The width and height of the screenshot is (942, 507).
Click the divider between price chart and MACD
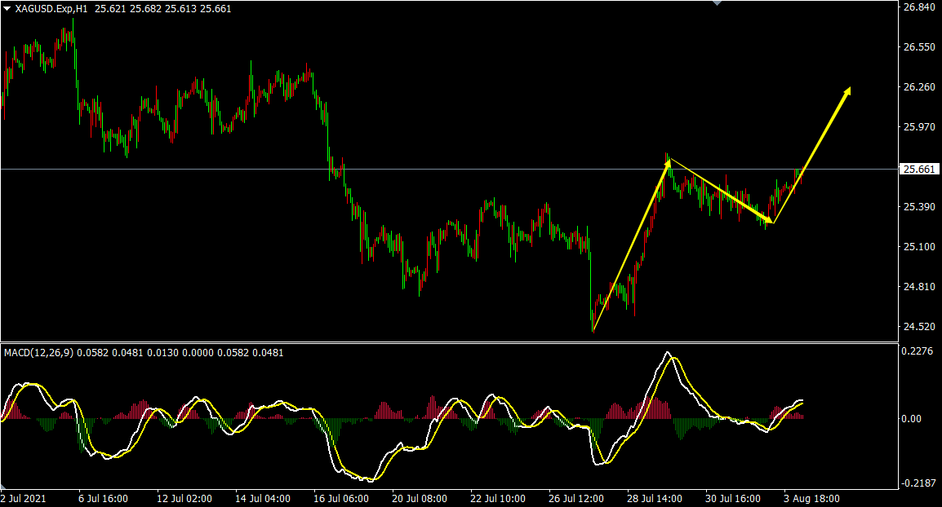pyautogui.click(x=449, y=342)
